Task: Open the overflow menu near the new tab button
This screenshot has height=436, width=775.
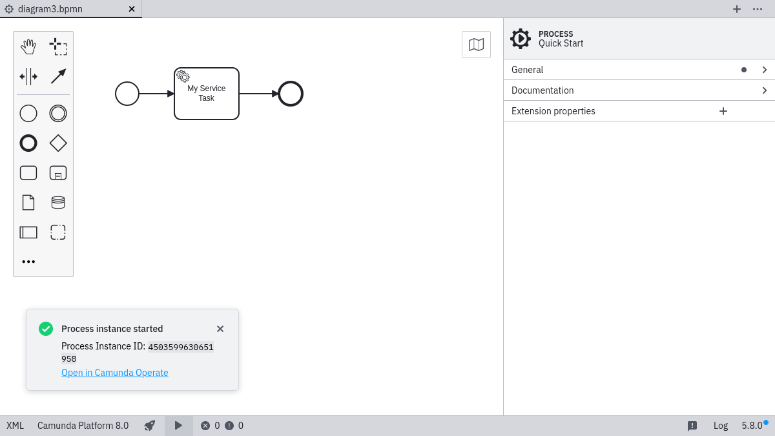Action: click(x=758, y=9)
